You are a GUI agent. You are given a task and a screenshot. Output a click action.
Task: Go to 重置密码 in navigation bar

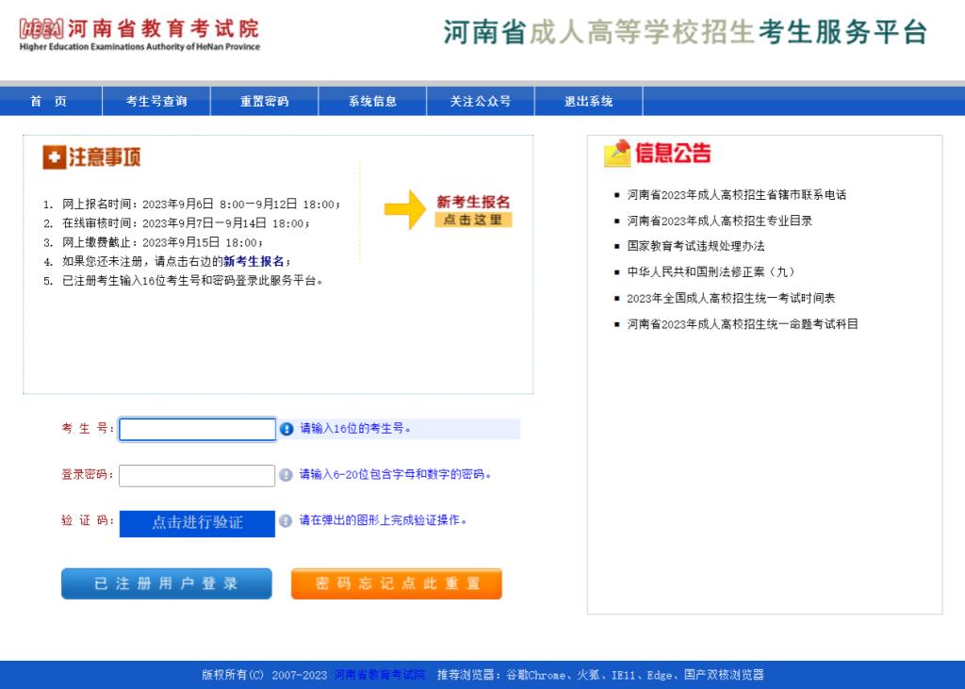tap(264, 102)
